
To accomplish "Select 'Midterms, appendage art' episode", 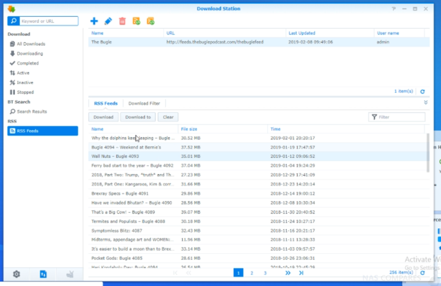I will (x=259, y=240).
